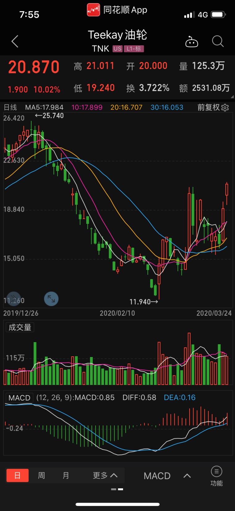
Task: Tap the 15.050 price axis label
Action: coord(14,259)
